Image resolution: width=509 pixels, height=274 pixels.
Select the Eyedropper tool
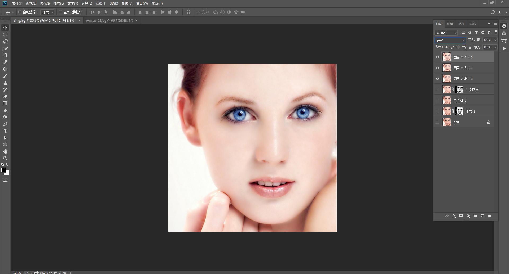tap(5, 62)
